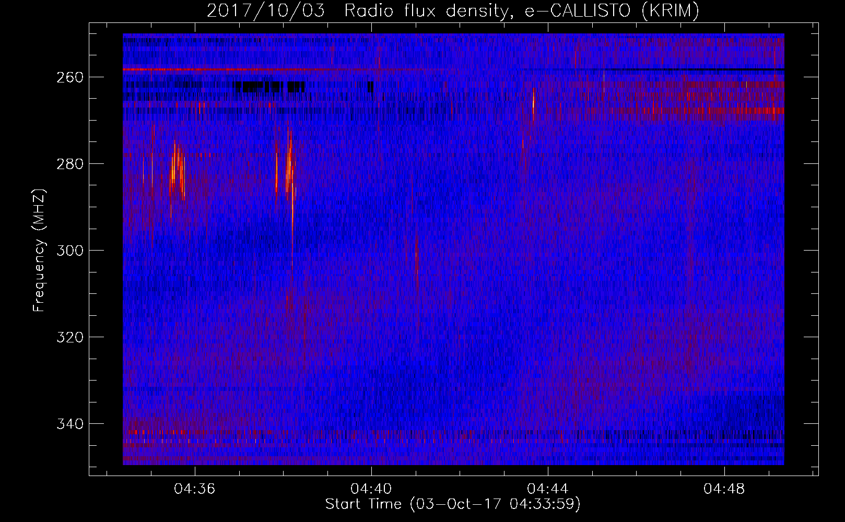Click the 'Start Time (03-Oct-17 04:33:59)' label
Viewport: 845px width, 522px height.
click(x=453, y=504)
